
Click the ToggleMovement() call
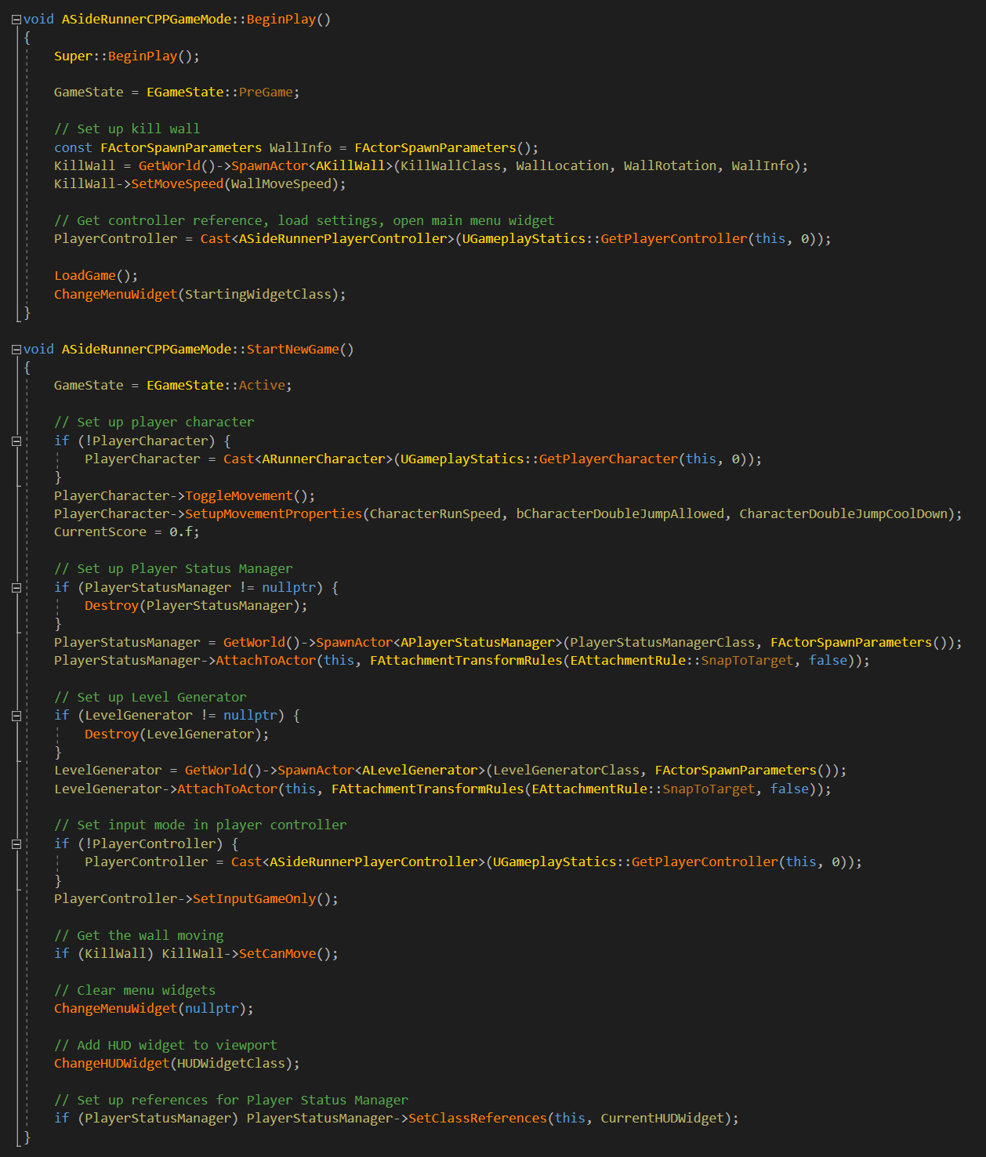pos(250,496)
